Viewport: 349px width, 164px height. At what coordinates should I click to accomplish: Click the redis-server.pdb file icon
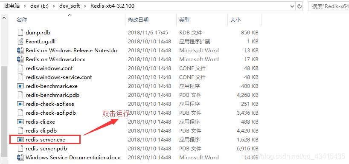point(20,148)
